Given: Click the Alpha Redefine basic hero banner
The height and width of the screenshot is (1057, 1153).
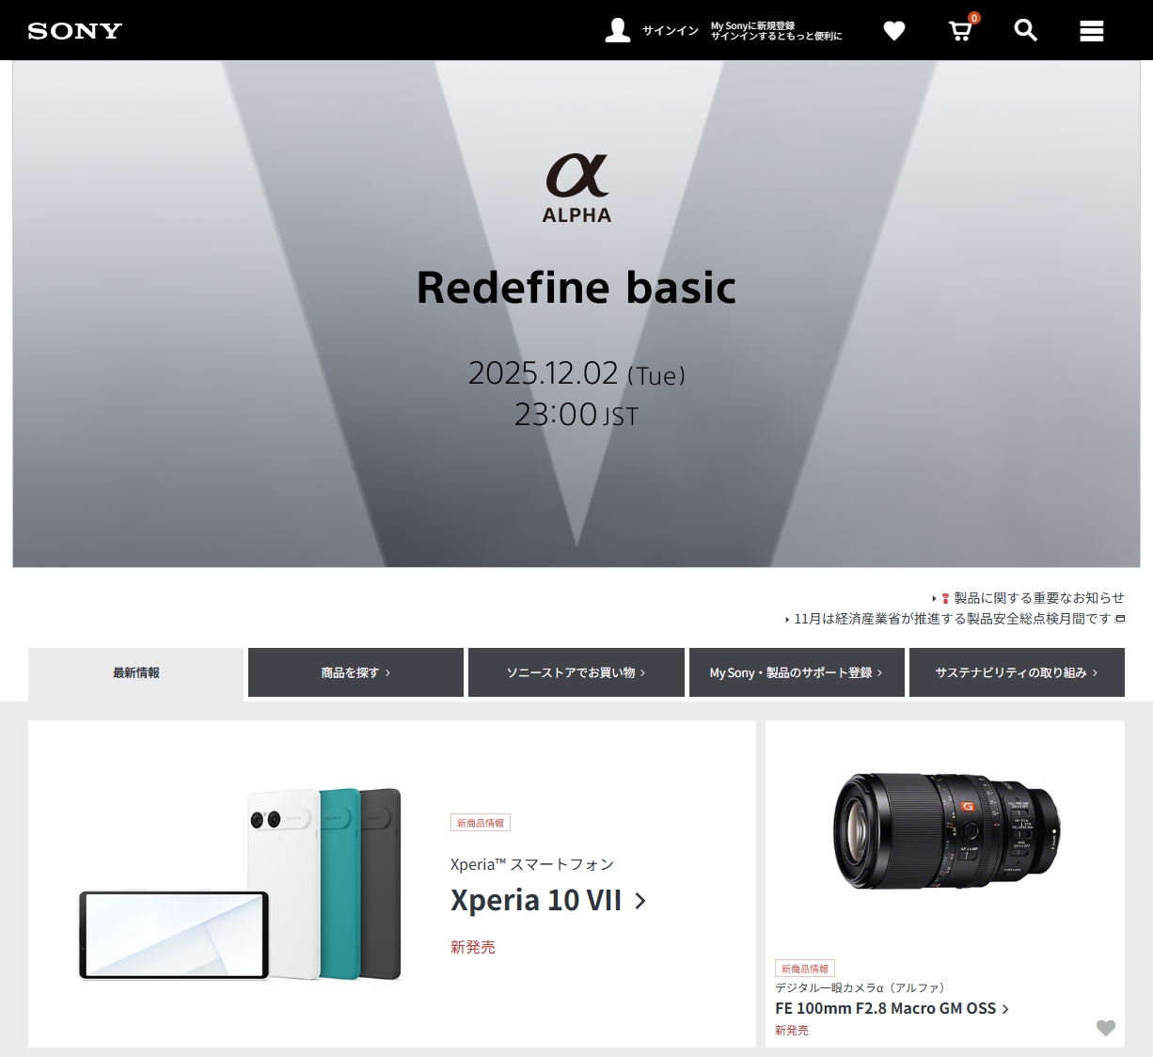Looking at the screenshot, I should [x=576, y=314].
